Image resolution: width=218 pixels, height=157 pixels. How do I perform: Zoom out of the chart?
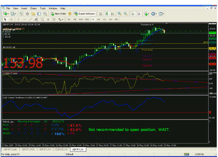click(x=126, y=14)
